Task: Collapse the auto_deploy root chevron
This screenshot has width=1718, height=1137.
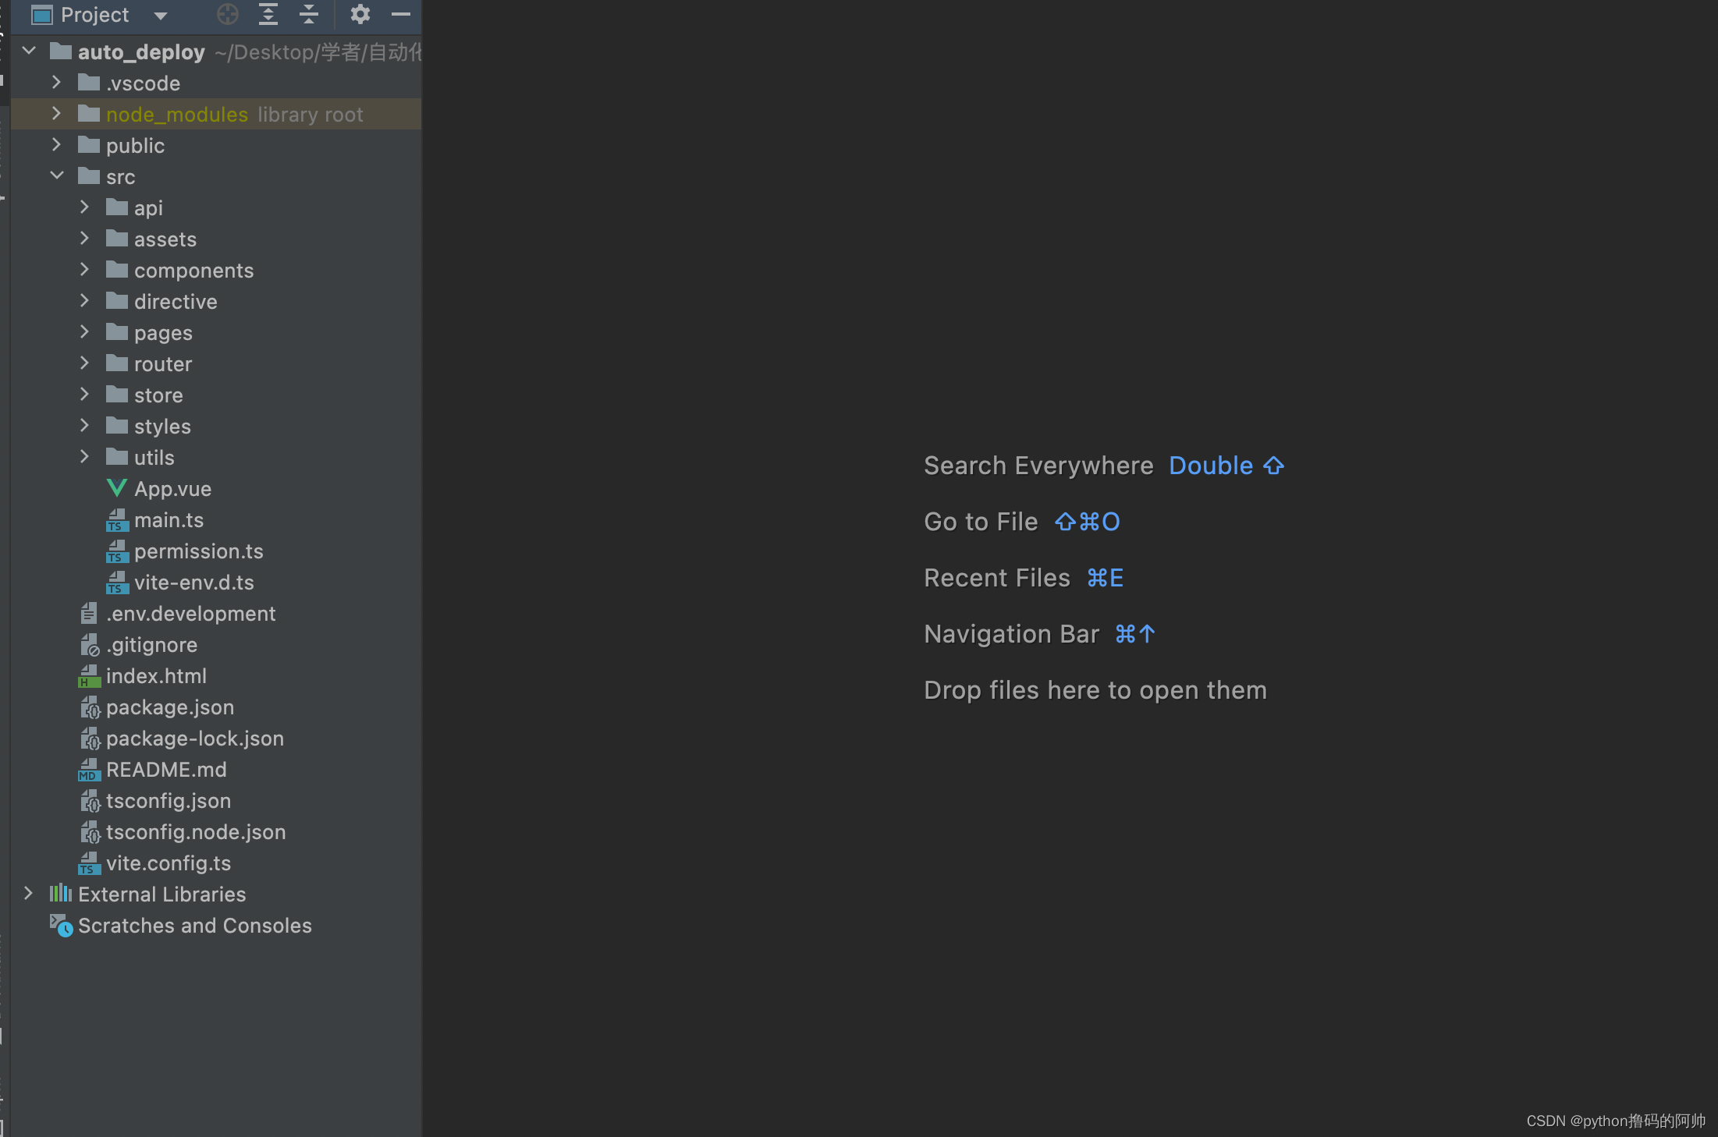Action: point(29,51)
